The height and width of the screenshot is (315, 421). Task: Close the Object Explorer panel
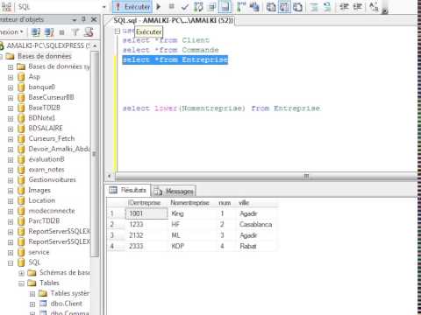pyautogui.click(x=94, y=19)
